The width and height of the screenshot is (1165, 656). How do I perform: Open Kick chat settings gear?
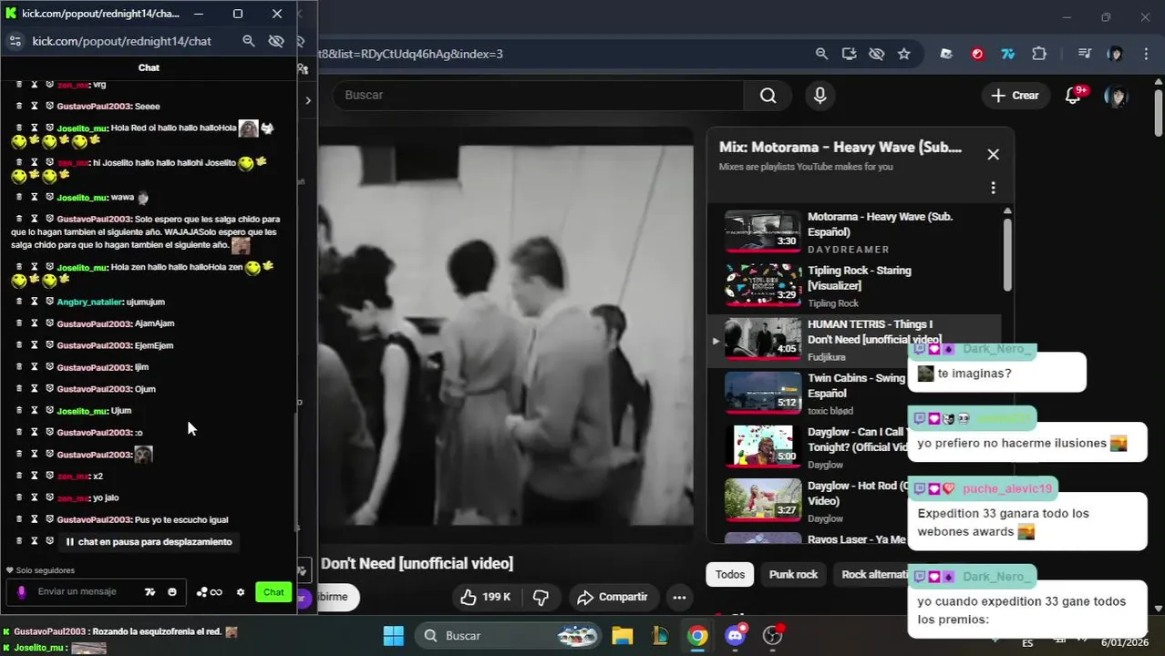241,592
